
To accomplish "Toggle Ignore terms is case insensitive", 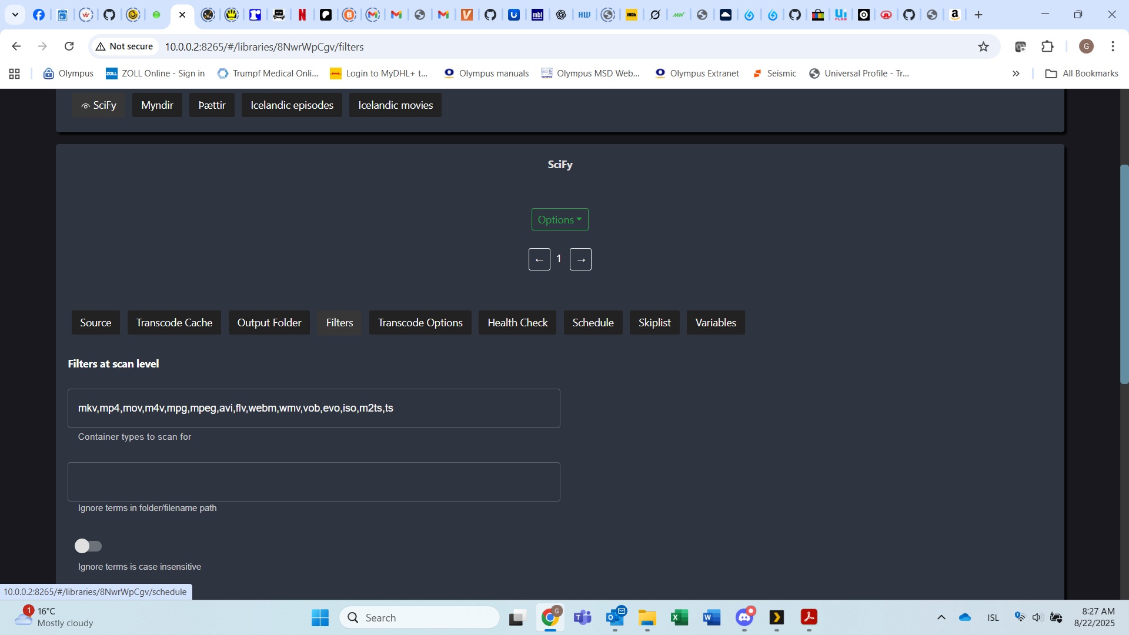I will click(x=88, y=546).
